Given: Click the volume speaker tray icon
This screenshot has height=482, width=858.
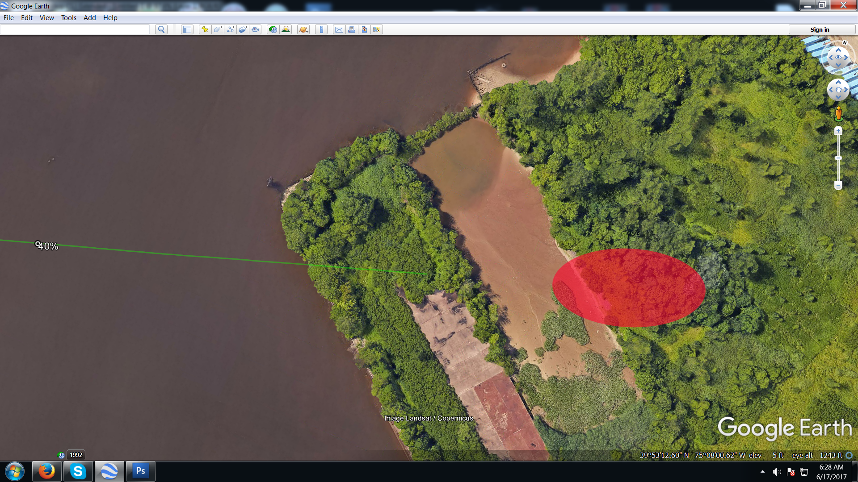Looking at the screenshot, I should [777, 472].
